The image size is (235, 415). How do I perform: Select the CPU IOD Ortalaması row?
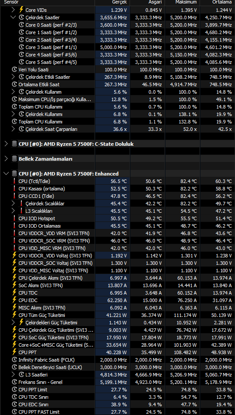point(117,226)
